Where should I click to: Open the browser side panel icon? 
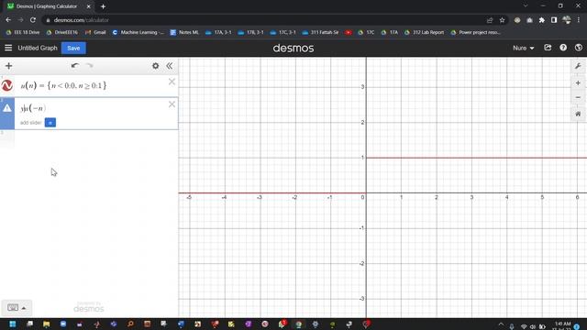pos(554,20)
